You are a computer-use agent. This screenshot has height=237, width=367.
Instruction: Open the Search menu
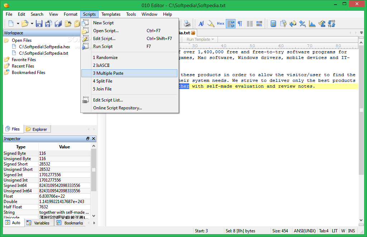pos(37,14)
